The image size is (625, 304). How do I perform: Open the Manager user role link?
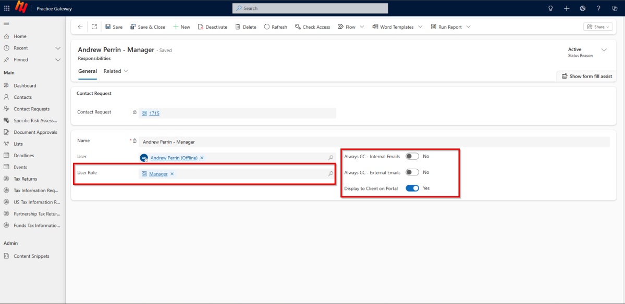(x=158, y=173)
